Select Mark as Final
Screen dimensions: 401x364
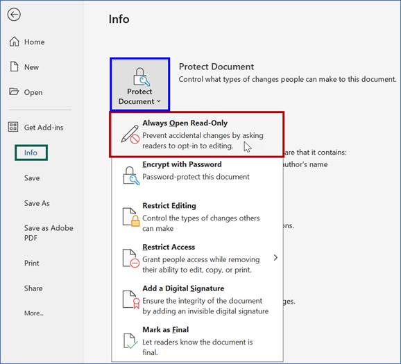tap(197, 340)
